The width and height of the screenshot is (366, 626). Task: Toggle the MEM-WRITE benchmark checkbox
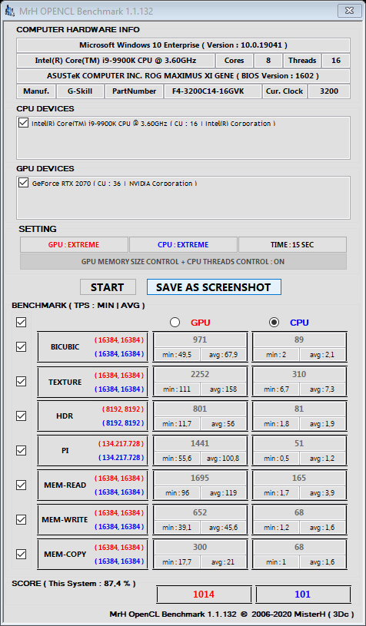click(x=22, y=519)
